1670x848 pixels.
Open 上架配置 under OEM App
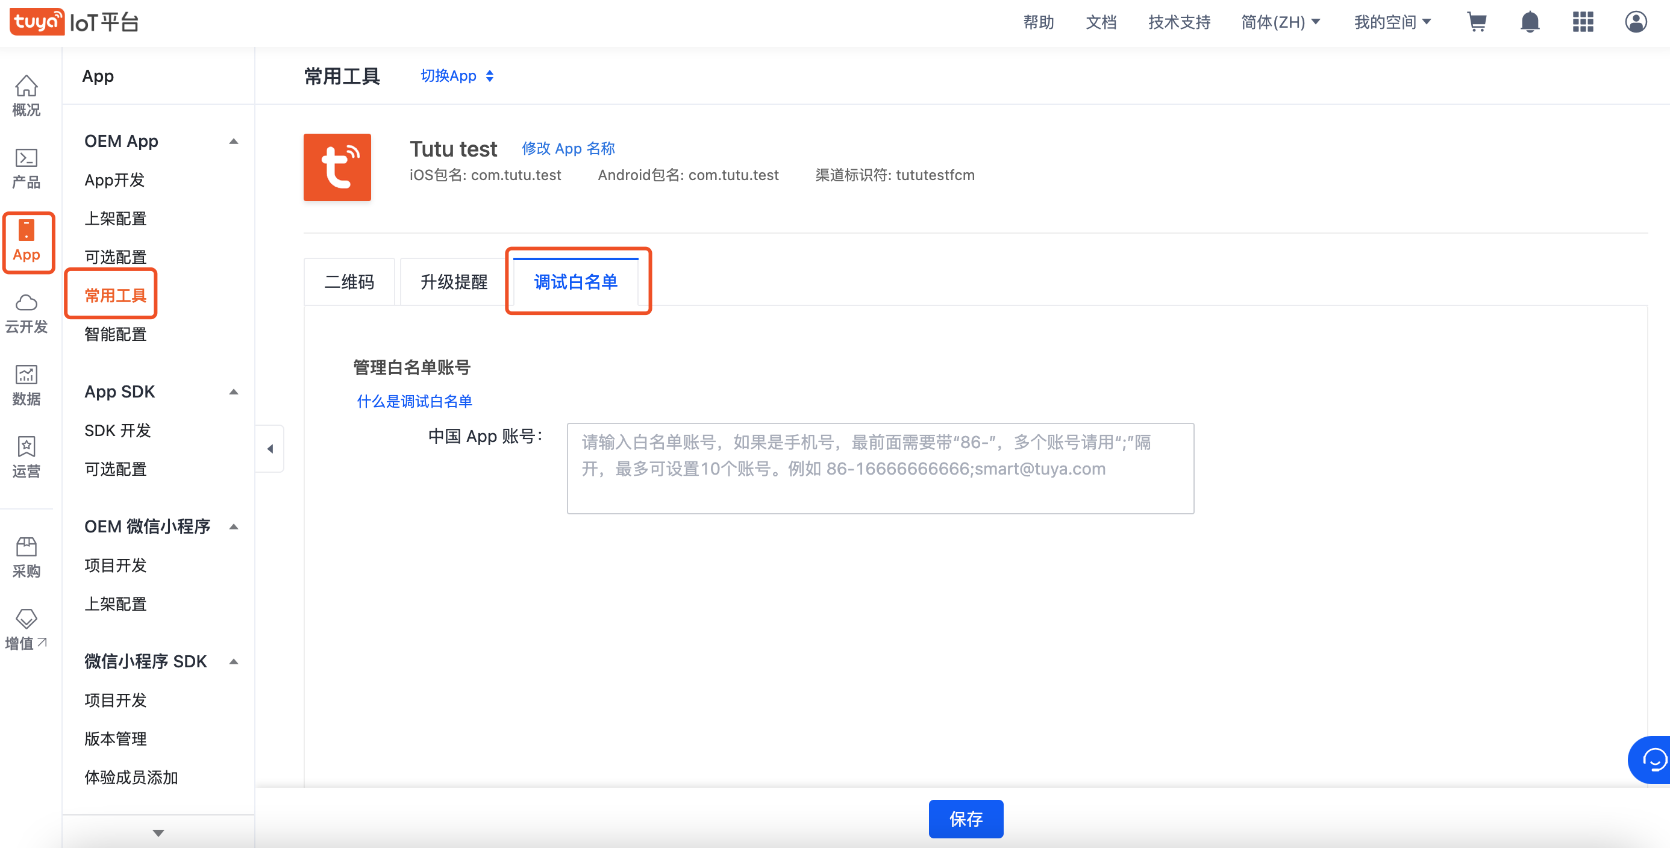116,219
